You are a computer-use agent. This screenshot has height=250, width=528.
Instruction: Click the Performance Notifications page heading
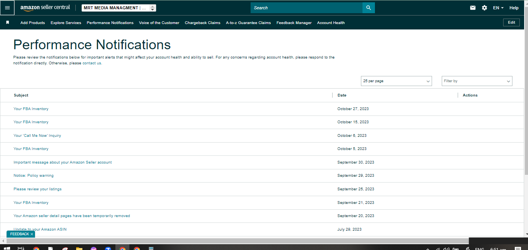(x=92, y=45)
